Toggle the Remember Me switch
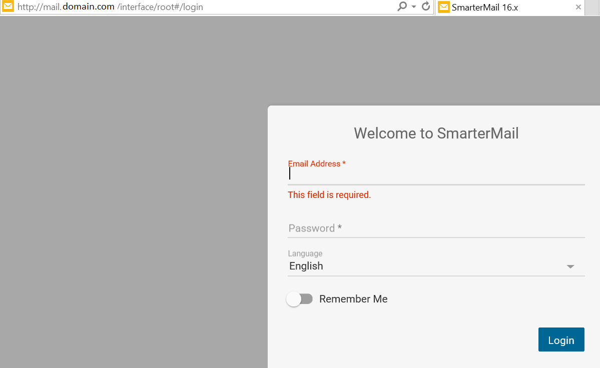 [x=300, y=299]
